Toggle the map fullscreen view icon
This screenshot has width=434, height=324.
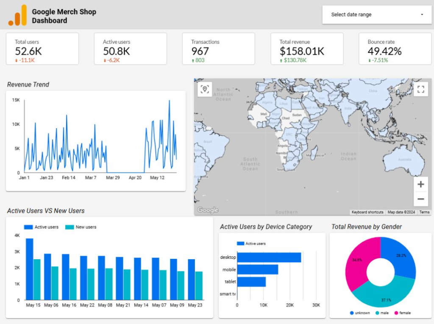[x=421, y=89]
